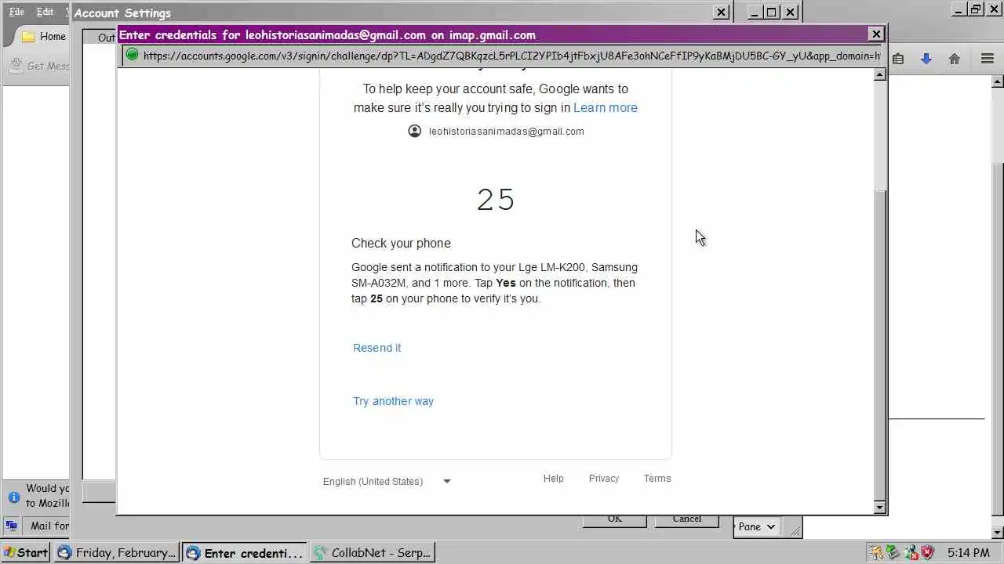Screen dimensions: 1004x564
Task: Click the OK button in Account Settings
Action: click(614, 520)
